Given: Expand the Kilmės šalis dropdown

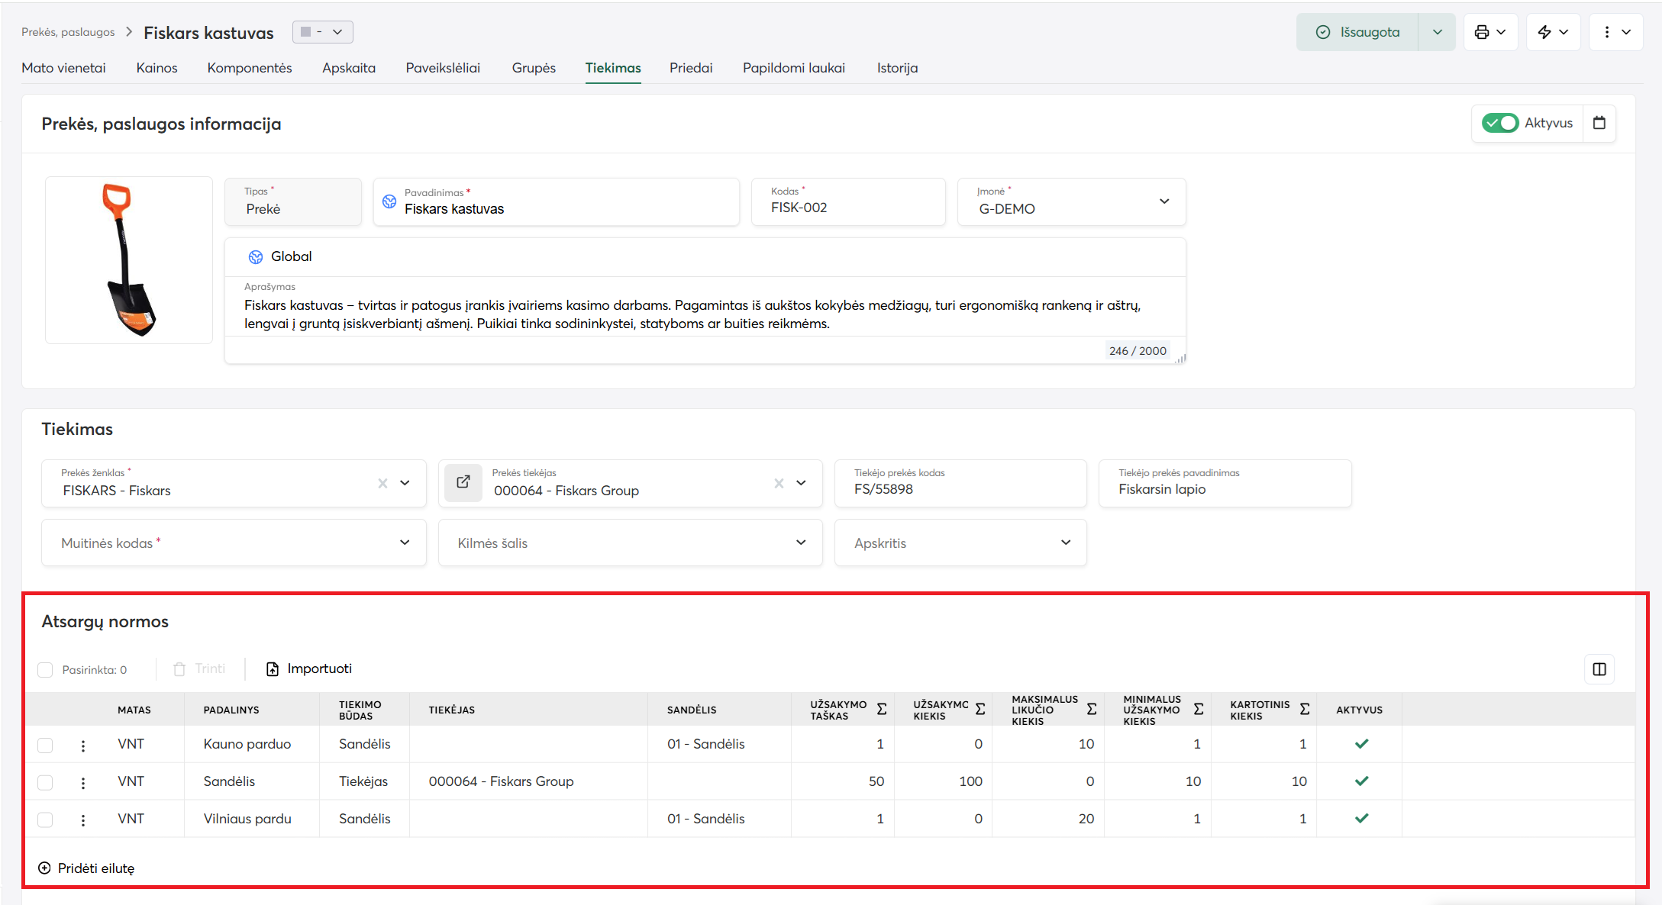Looking at the screenshot, I should (800, 543).
